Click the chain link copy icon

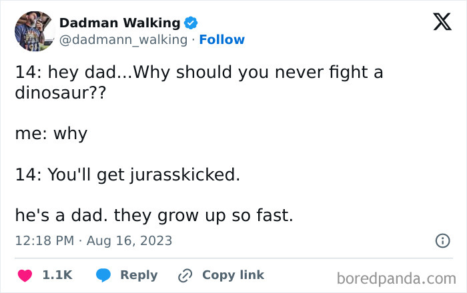(x=185, y=275)
